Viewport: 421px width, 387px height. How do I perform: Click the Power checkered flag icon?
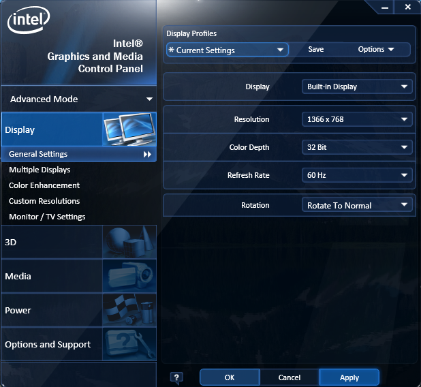point(129,310)
